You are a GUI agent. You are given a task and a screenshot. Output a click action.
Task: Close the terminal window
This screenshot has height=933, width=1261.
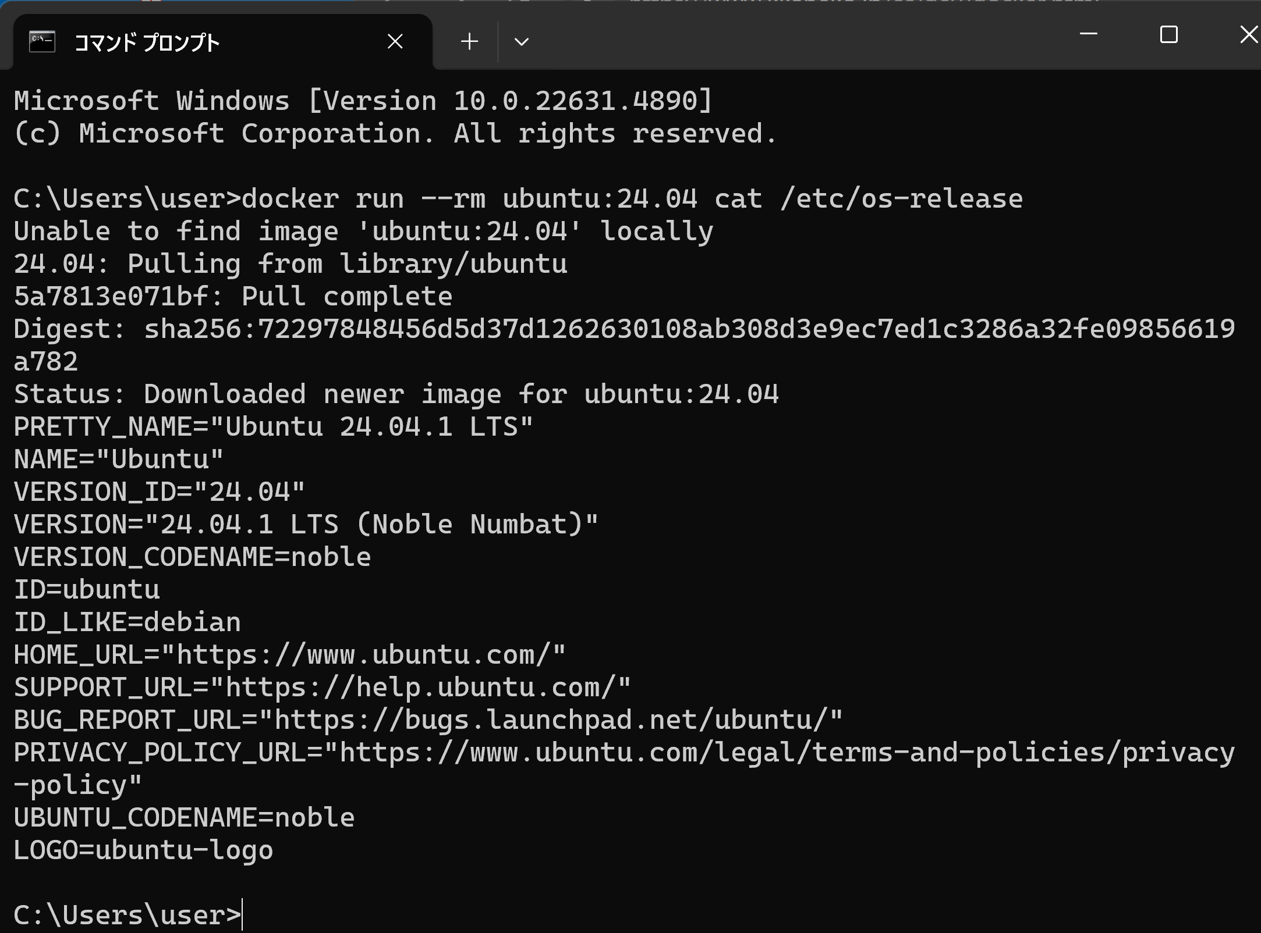(1248, 34)
